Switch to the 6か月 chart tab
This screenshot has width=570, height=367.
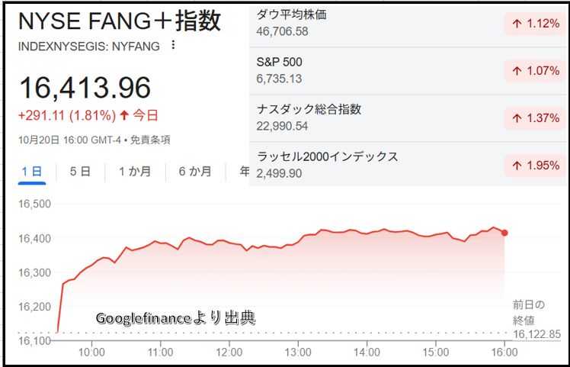click(195, 172)
